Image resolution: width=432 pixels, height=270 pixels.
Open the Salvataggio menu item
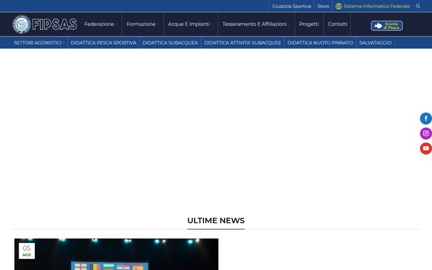[x=375, y=43]
